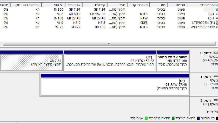Click the MB 5 capacity cell
Viewport: 218px width, 123px height.
click(102, 23)
